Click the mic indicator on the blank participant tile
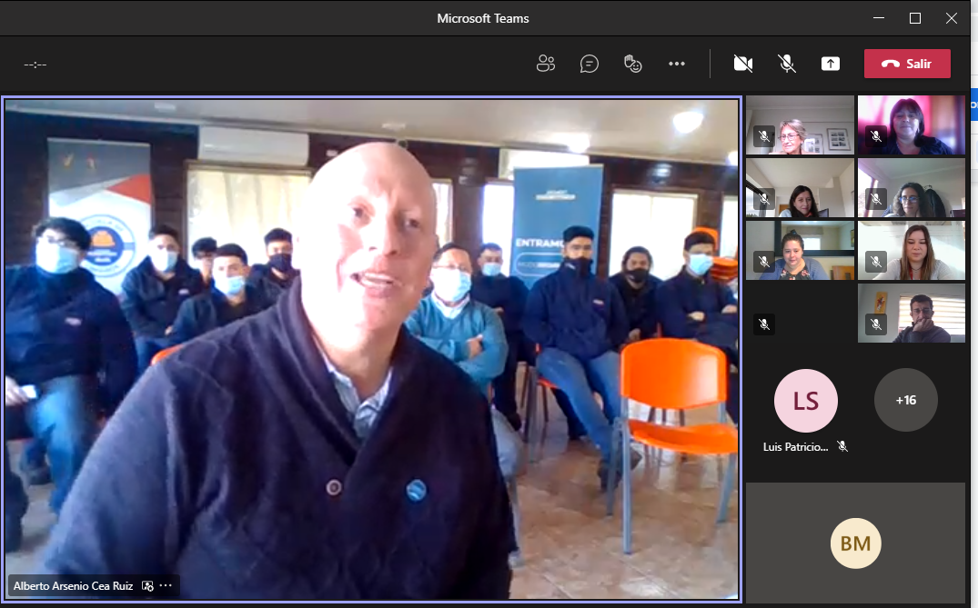The width and height of the screenshot is (978, 608). [x=764, y=324]
